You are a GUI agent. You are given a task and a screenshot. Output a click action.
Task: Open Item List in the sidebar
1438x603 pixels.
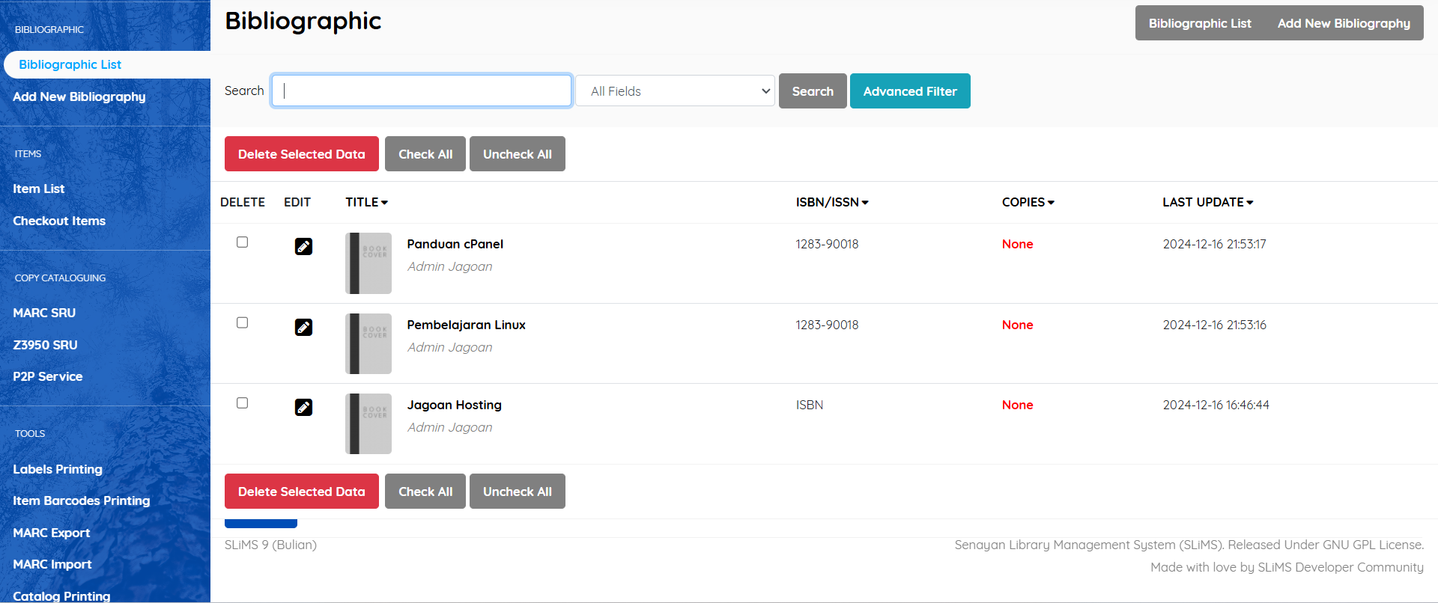pyautogui.click(x=39, y=189)
